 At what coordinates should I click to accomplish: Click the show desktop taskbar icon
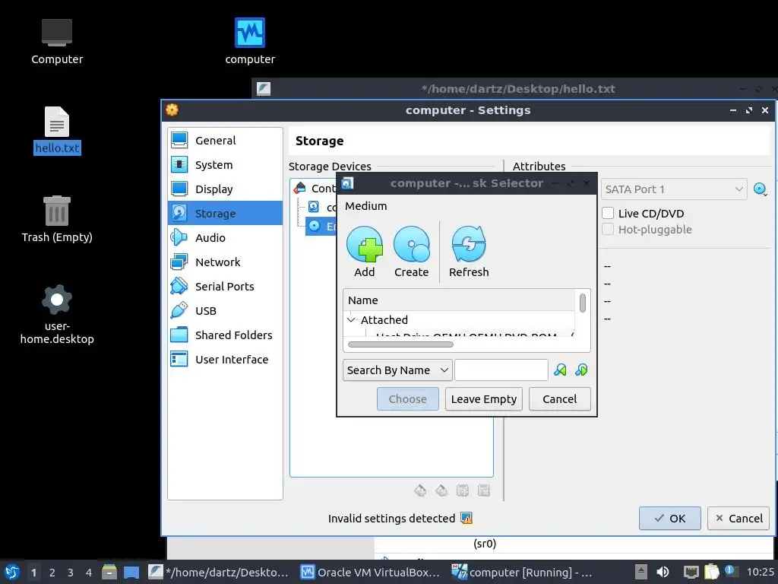point(131,572)
